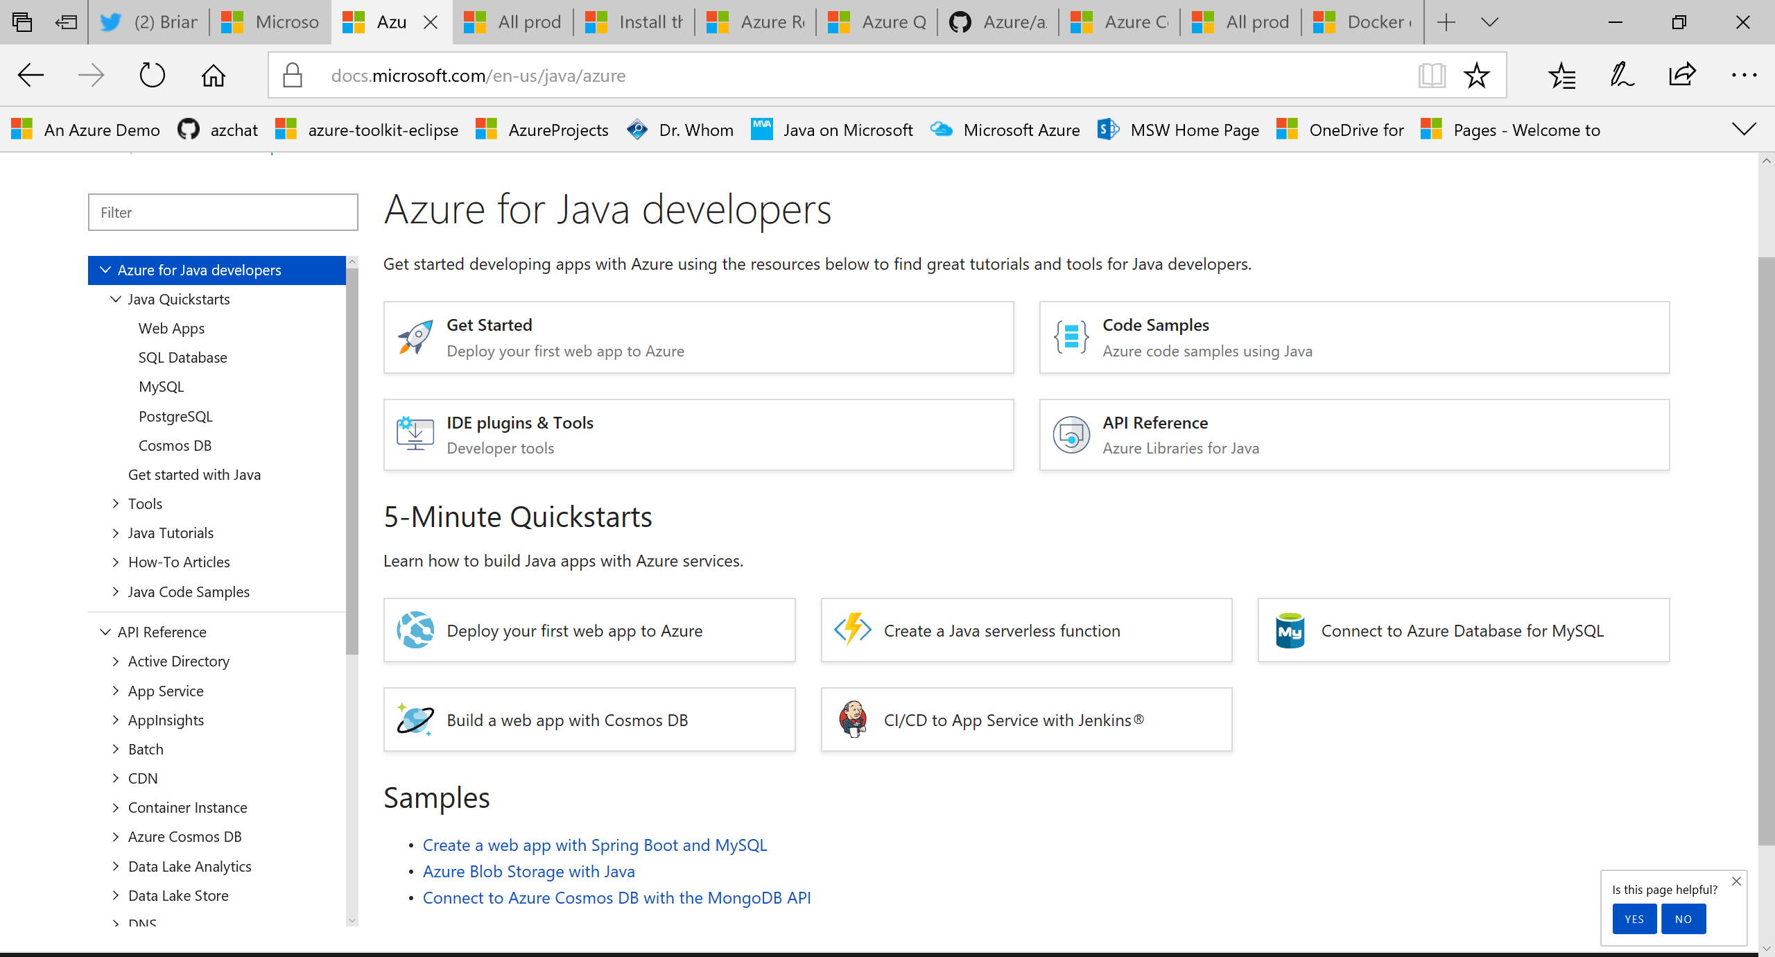Expand the Active Directory node

(x=115, y=661)
